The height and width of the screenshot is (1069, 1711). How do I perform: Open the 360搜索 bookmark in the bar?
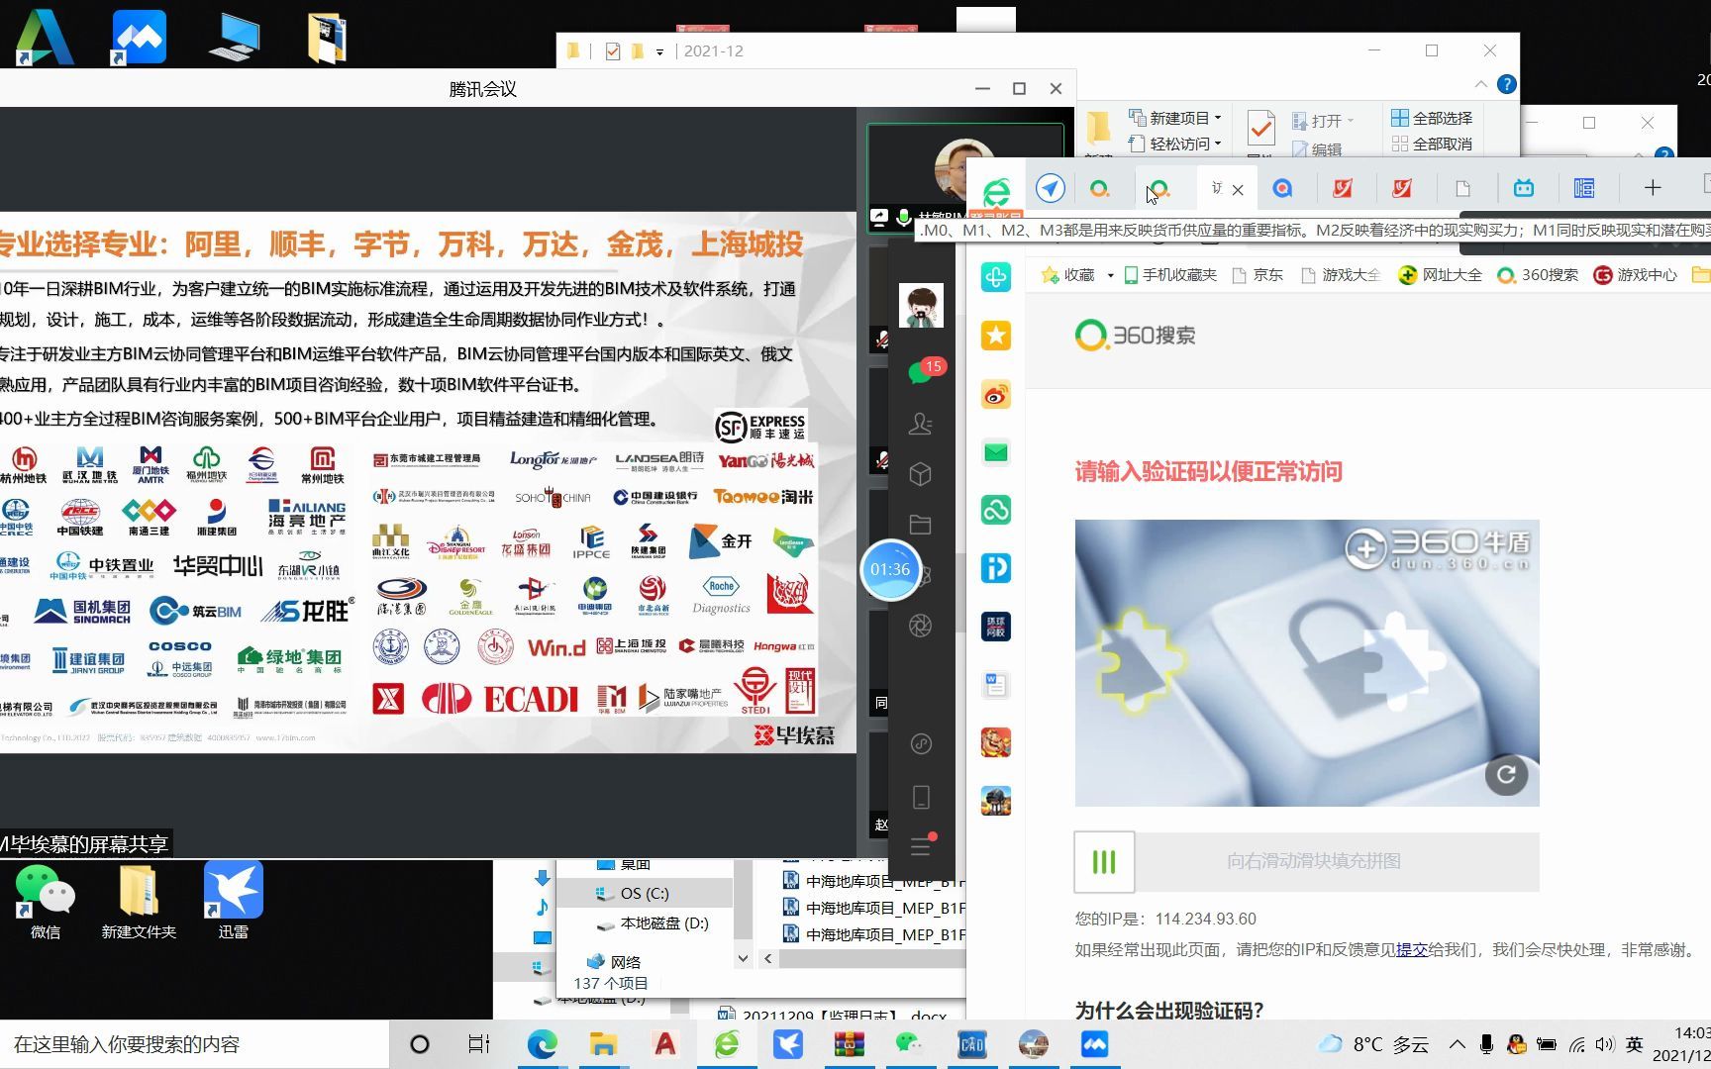1537,275
